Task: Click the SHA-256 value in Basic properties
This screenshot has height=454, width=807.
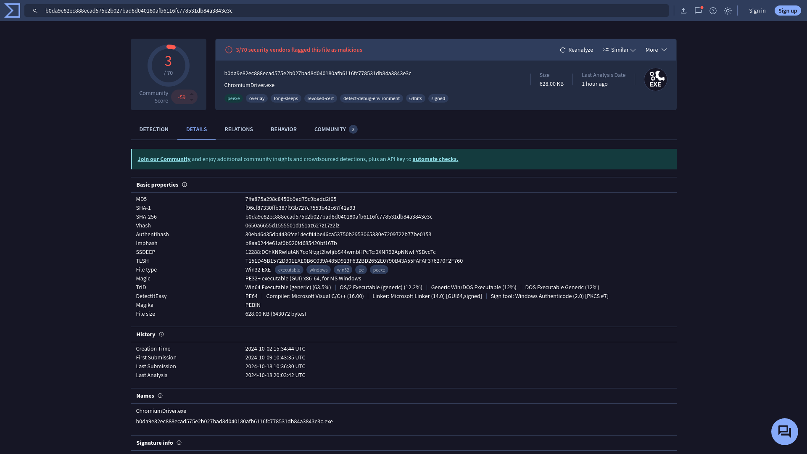Action: [x=339, y=217]
